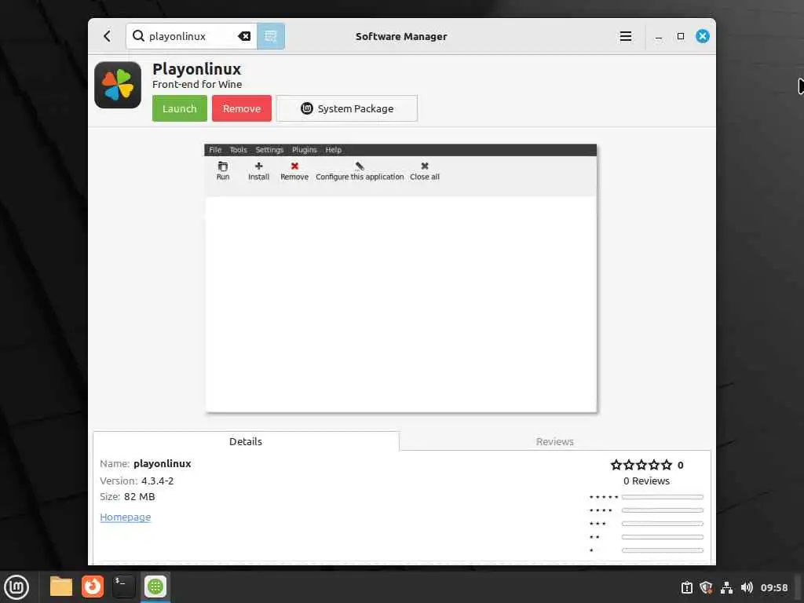
Task: Open the Playonlinux screenshot preview
Action: pos(400,278)
